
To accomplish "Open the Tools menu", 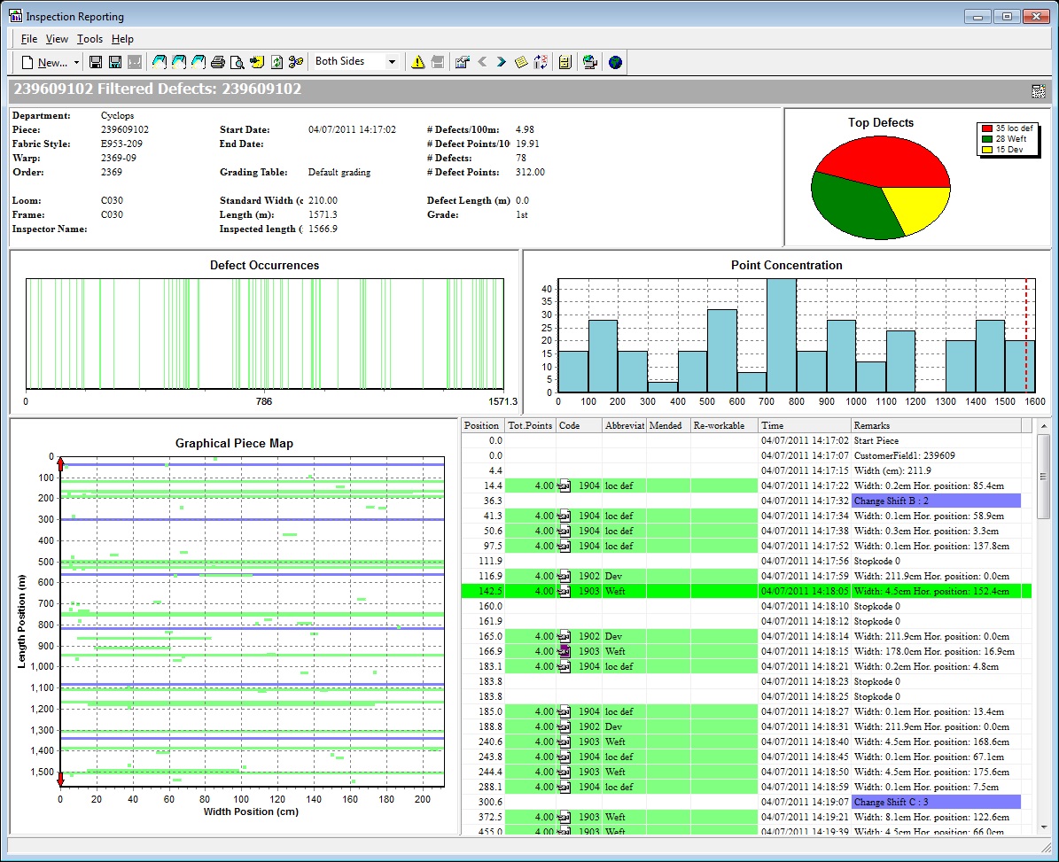I will pyautogui.click(x=90, y=39).
